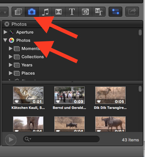
Task: Open the Effects browser icon in toolbar
Action: pos(18,12)
